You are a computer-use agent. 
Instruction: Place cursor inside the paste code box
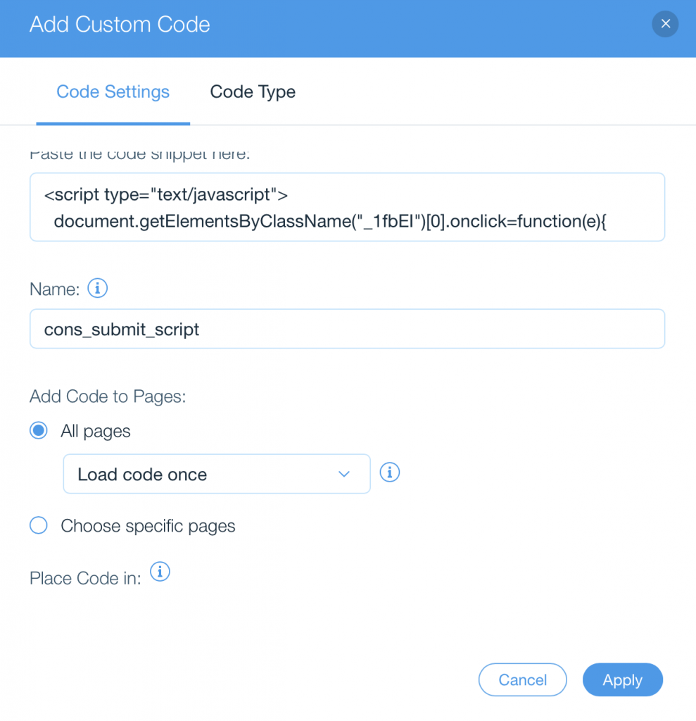click(x=347, y=206)
